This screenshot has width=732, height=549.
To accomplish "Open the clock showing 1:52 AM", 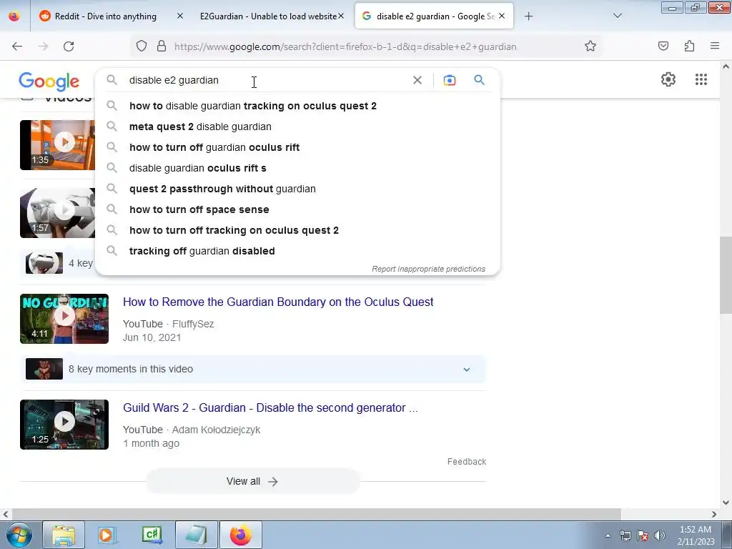I will click(x=696, y=535).
